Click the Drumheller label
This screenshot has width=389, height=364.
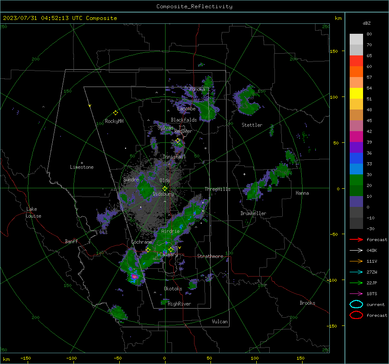click(253, 213)
